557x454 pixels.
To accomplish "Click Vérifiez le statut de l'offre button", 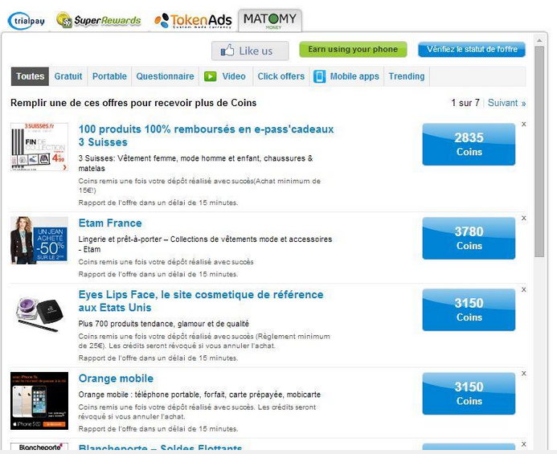I will 472,49.
